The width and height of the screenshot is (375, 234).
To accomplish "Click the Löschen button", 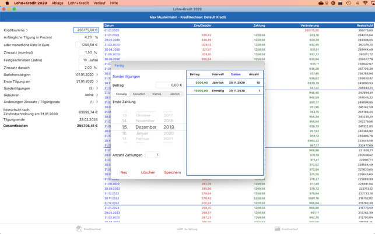I will [148, 172].
